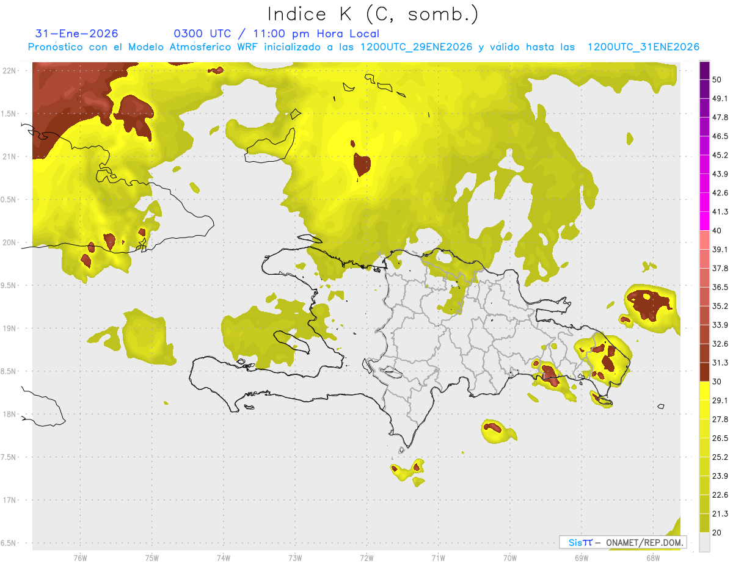Select the '35.2' scale value

click(x=720, y=306)
